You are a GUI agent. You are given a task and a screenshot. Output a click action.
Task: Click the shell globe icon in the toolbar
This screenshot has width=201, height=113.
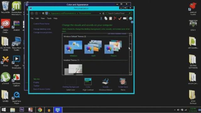tap(131, 19)
